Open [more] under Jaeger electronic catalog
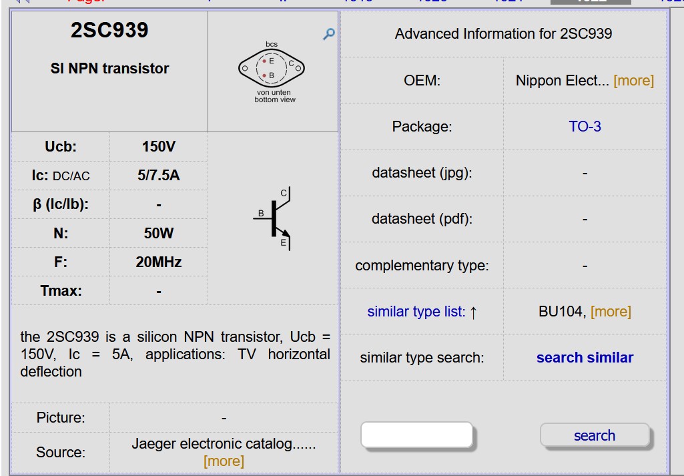 [224, 461]
